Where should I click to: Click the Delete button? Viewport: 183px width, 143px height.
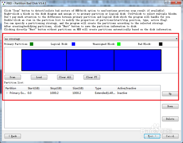[x=170, y=119]
